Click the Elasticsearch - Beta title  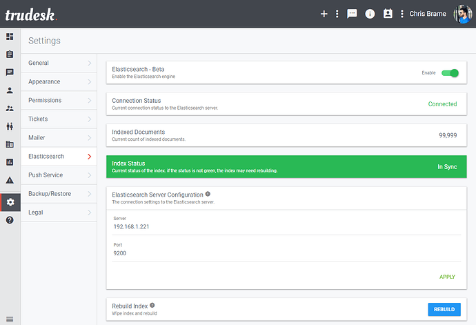click(138, 69)
